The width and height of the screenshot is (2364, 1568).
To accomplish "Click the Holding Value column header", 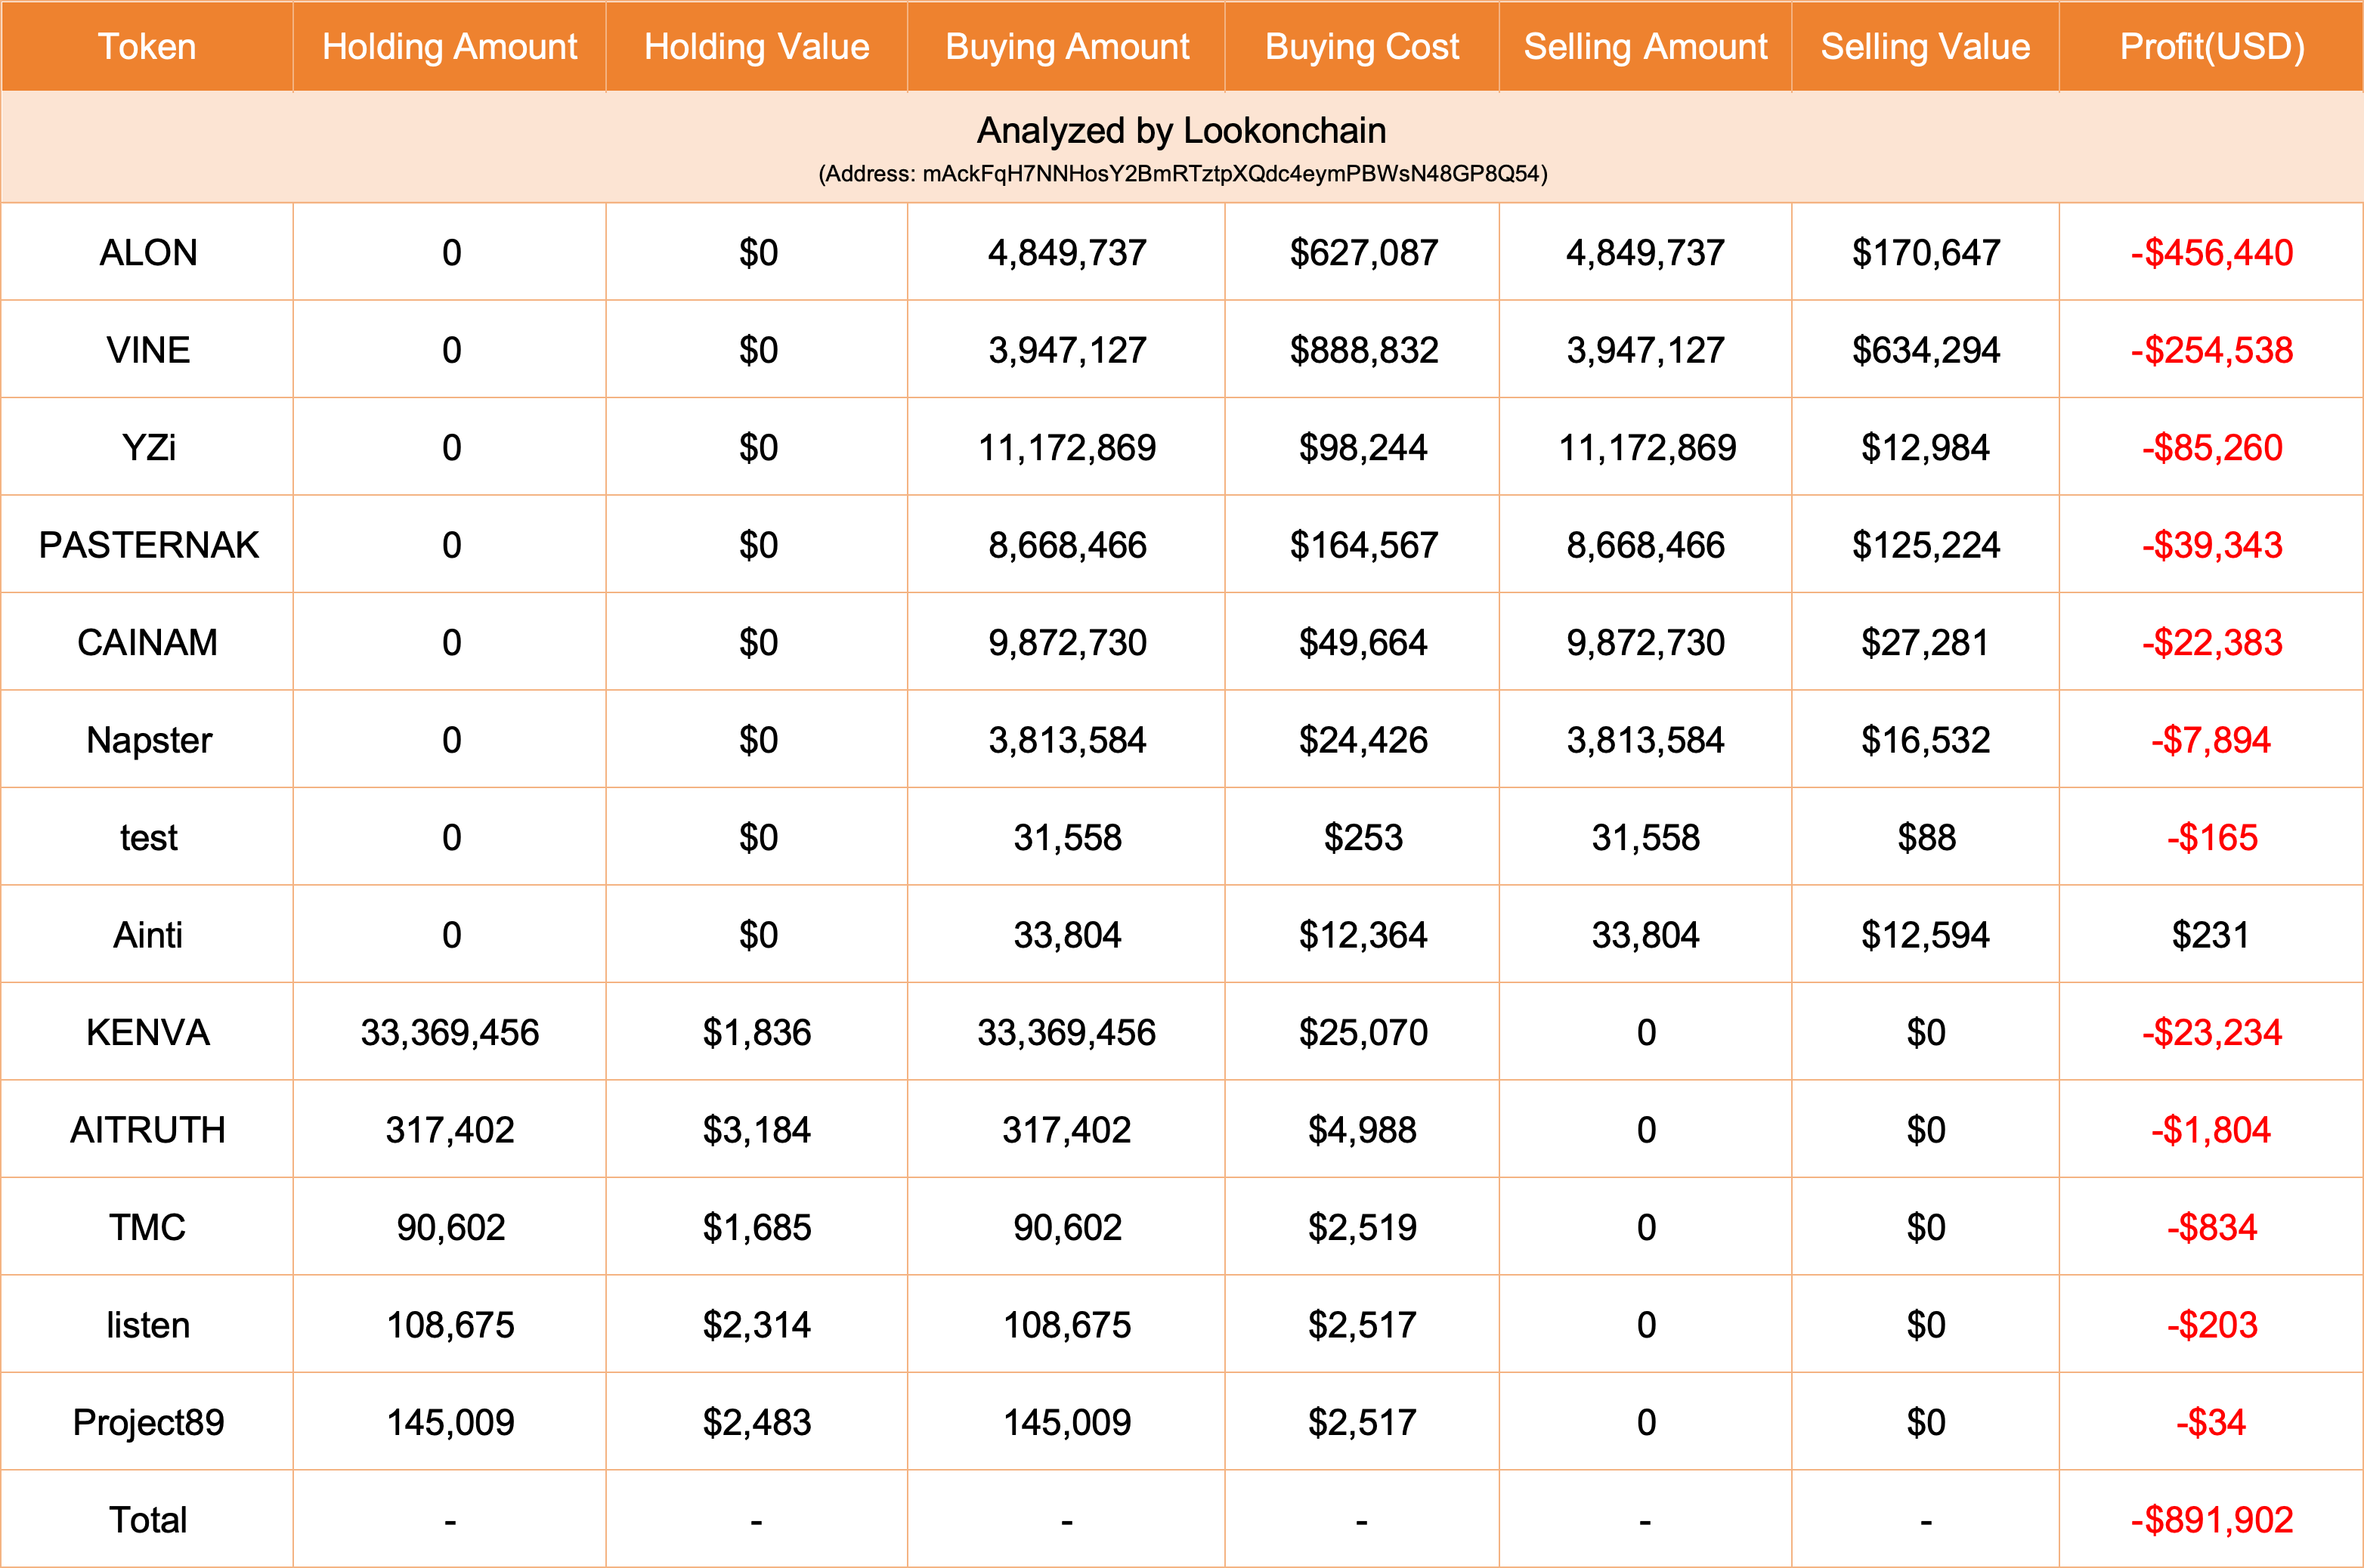I will [756, 47].
